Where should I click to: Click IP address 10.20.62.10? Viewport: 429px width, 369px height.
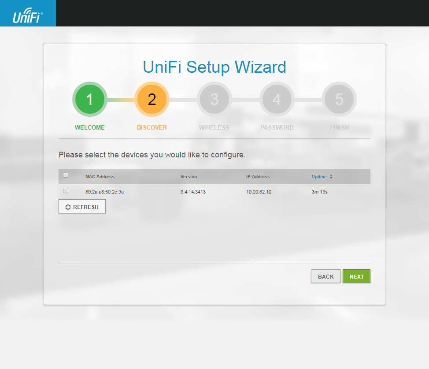[x=259, y=192]
